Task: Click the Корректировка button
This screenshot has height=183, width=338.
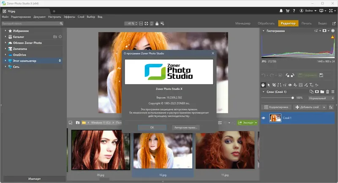Action: pyautogui.click(x=276, y=107)
